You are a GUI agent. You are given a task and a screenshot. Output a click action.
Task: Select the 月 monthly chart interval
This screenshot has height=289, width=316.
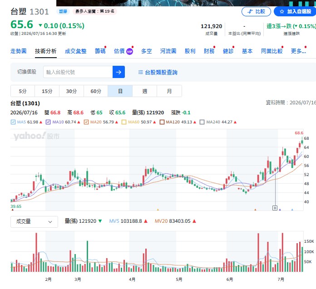(x=169, y=91)
